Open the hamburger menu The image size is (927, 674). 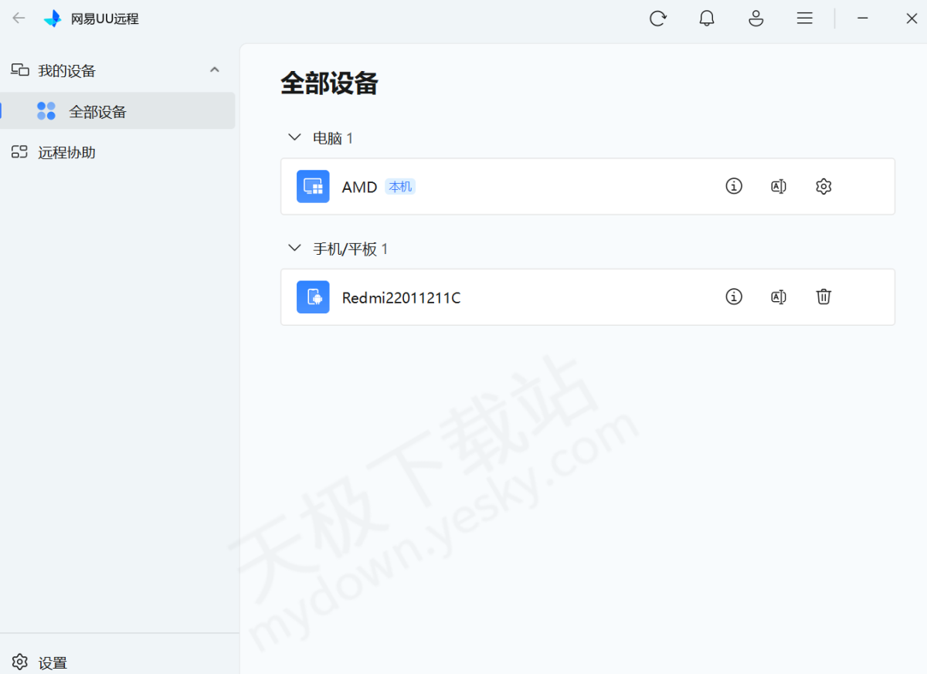[805, 19]
